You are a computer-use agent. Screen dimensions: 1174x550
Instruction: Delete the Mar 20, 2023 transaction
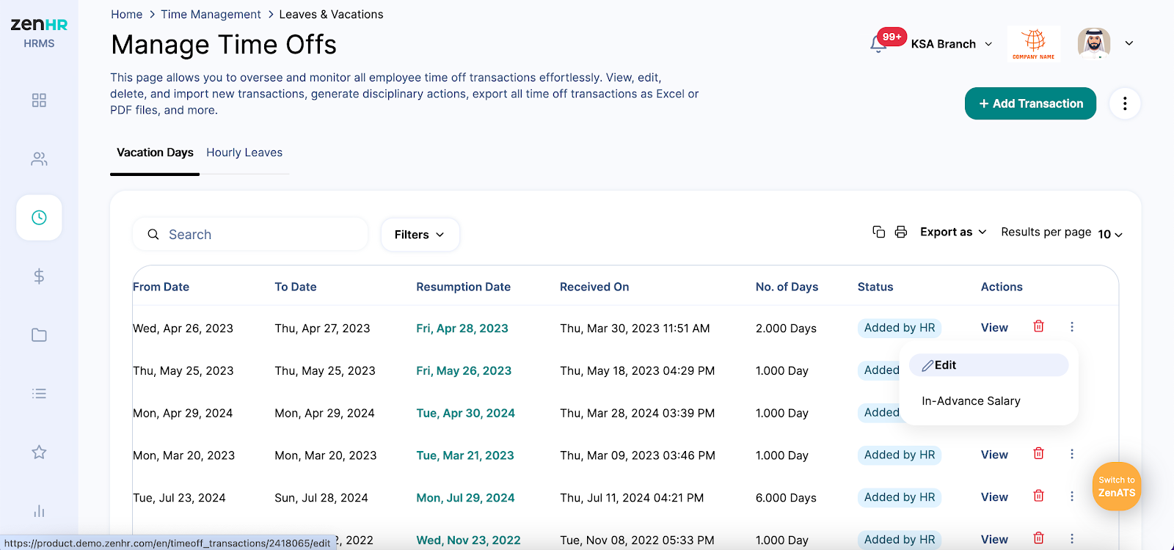tap(1038, 453)
